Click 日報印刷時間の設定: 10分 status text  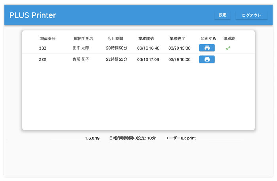tap(132, 138)
